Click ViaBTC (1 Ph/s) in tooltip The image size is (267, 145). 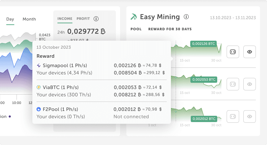click(61, 87)
